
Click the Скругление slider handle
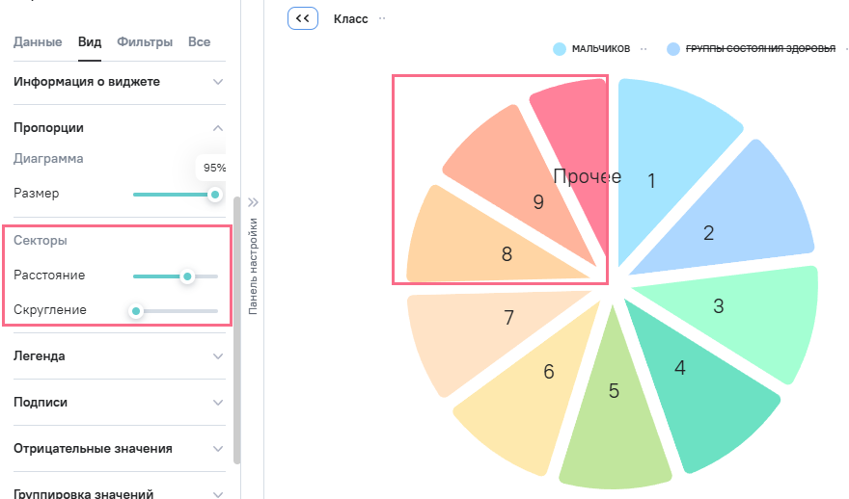136,310
